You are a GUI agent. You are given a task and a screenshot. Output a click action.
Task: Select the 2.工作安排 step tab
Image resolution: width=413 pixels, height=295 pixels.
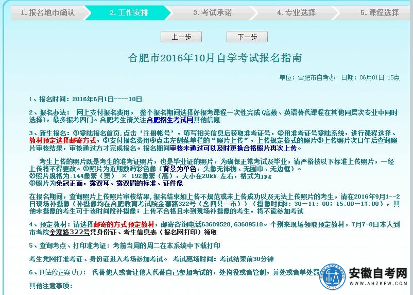tap(129, 13)
